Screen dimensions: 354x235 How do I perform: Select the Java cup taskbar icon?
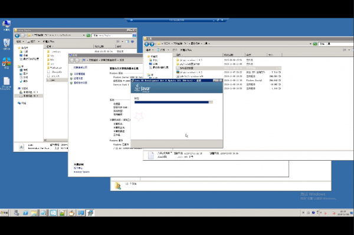point(71,213)
